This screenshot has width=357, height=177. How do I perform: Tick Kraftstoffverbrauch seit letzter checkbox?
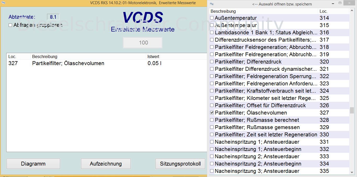(x=212, y=91)
